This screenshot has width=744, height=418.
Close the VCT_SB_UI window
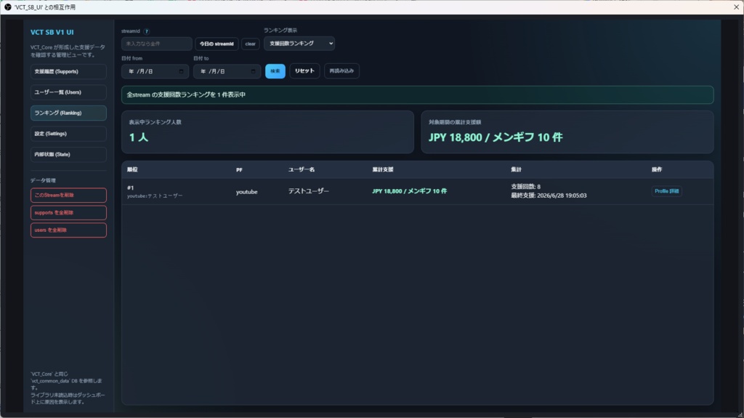click(736, 7)
